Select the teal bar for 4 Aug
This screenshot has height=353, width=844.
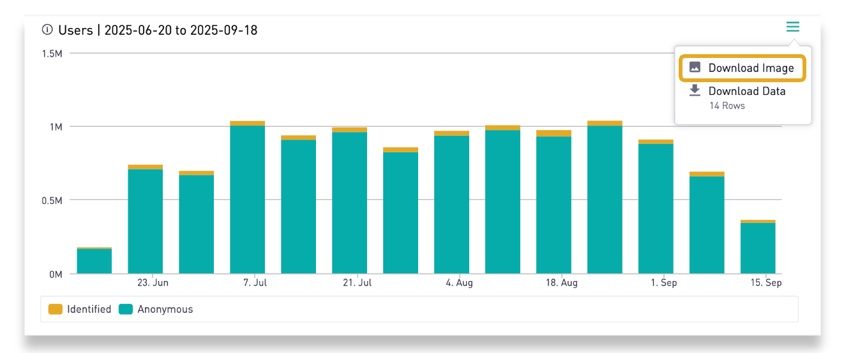pos(451,205)
